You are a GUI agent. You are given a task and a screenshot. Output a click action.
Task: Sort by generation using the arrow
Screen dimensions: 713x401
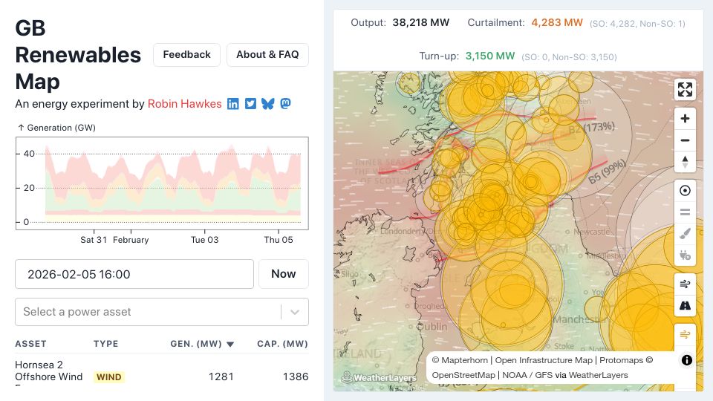pyautogui.click(x=230, y=344)
